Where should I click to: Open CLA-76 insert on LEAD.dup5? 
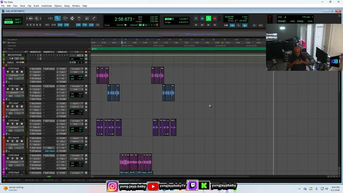(x=36, y=90)
